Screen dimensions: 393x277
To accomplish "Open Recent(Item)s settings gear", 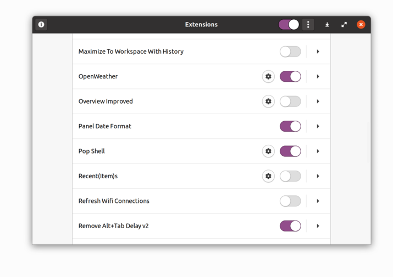I will click(x=268, y=176).
